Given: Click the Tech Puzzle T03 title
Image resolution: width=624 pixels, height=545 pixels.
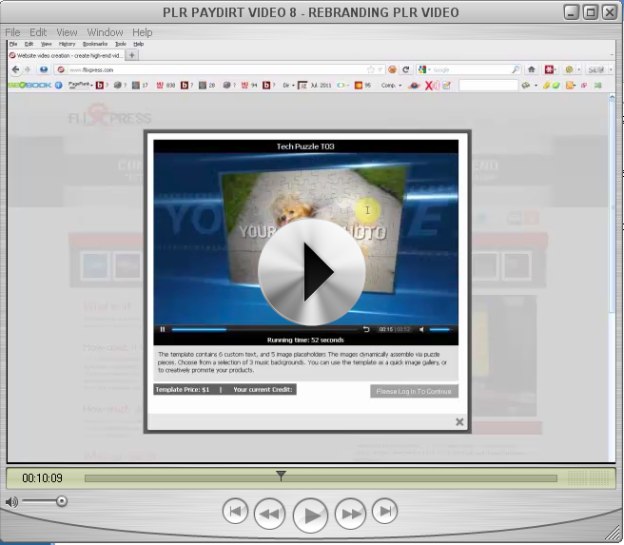Looking at the screenshot, I should (305, 146).
